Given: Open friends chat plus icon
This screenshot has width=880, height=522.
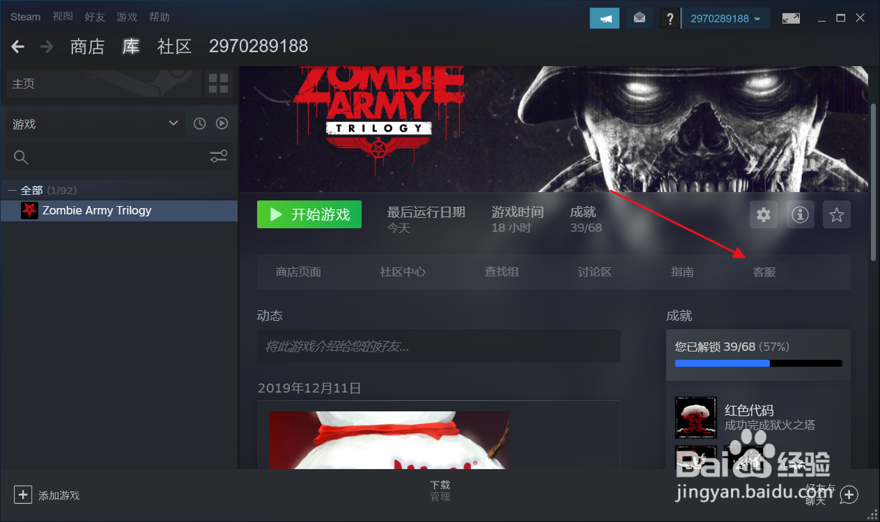Looking at the screenshot, I should click(x=849, y=495).
